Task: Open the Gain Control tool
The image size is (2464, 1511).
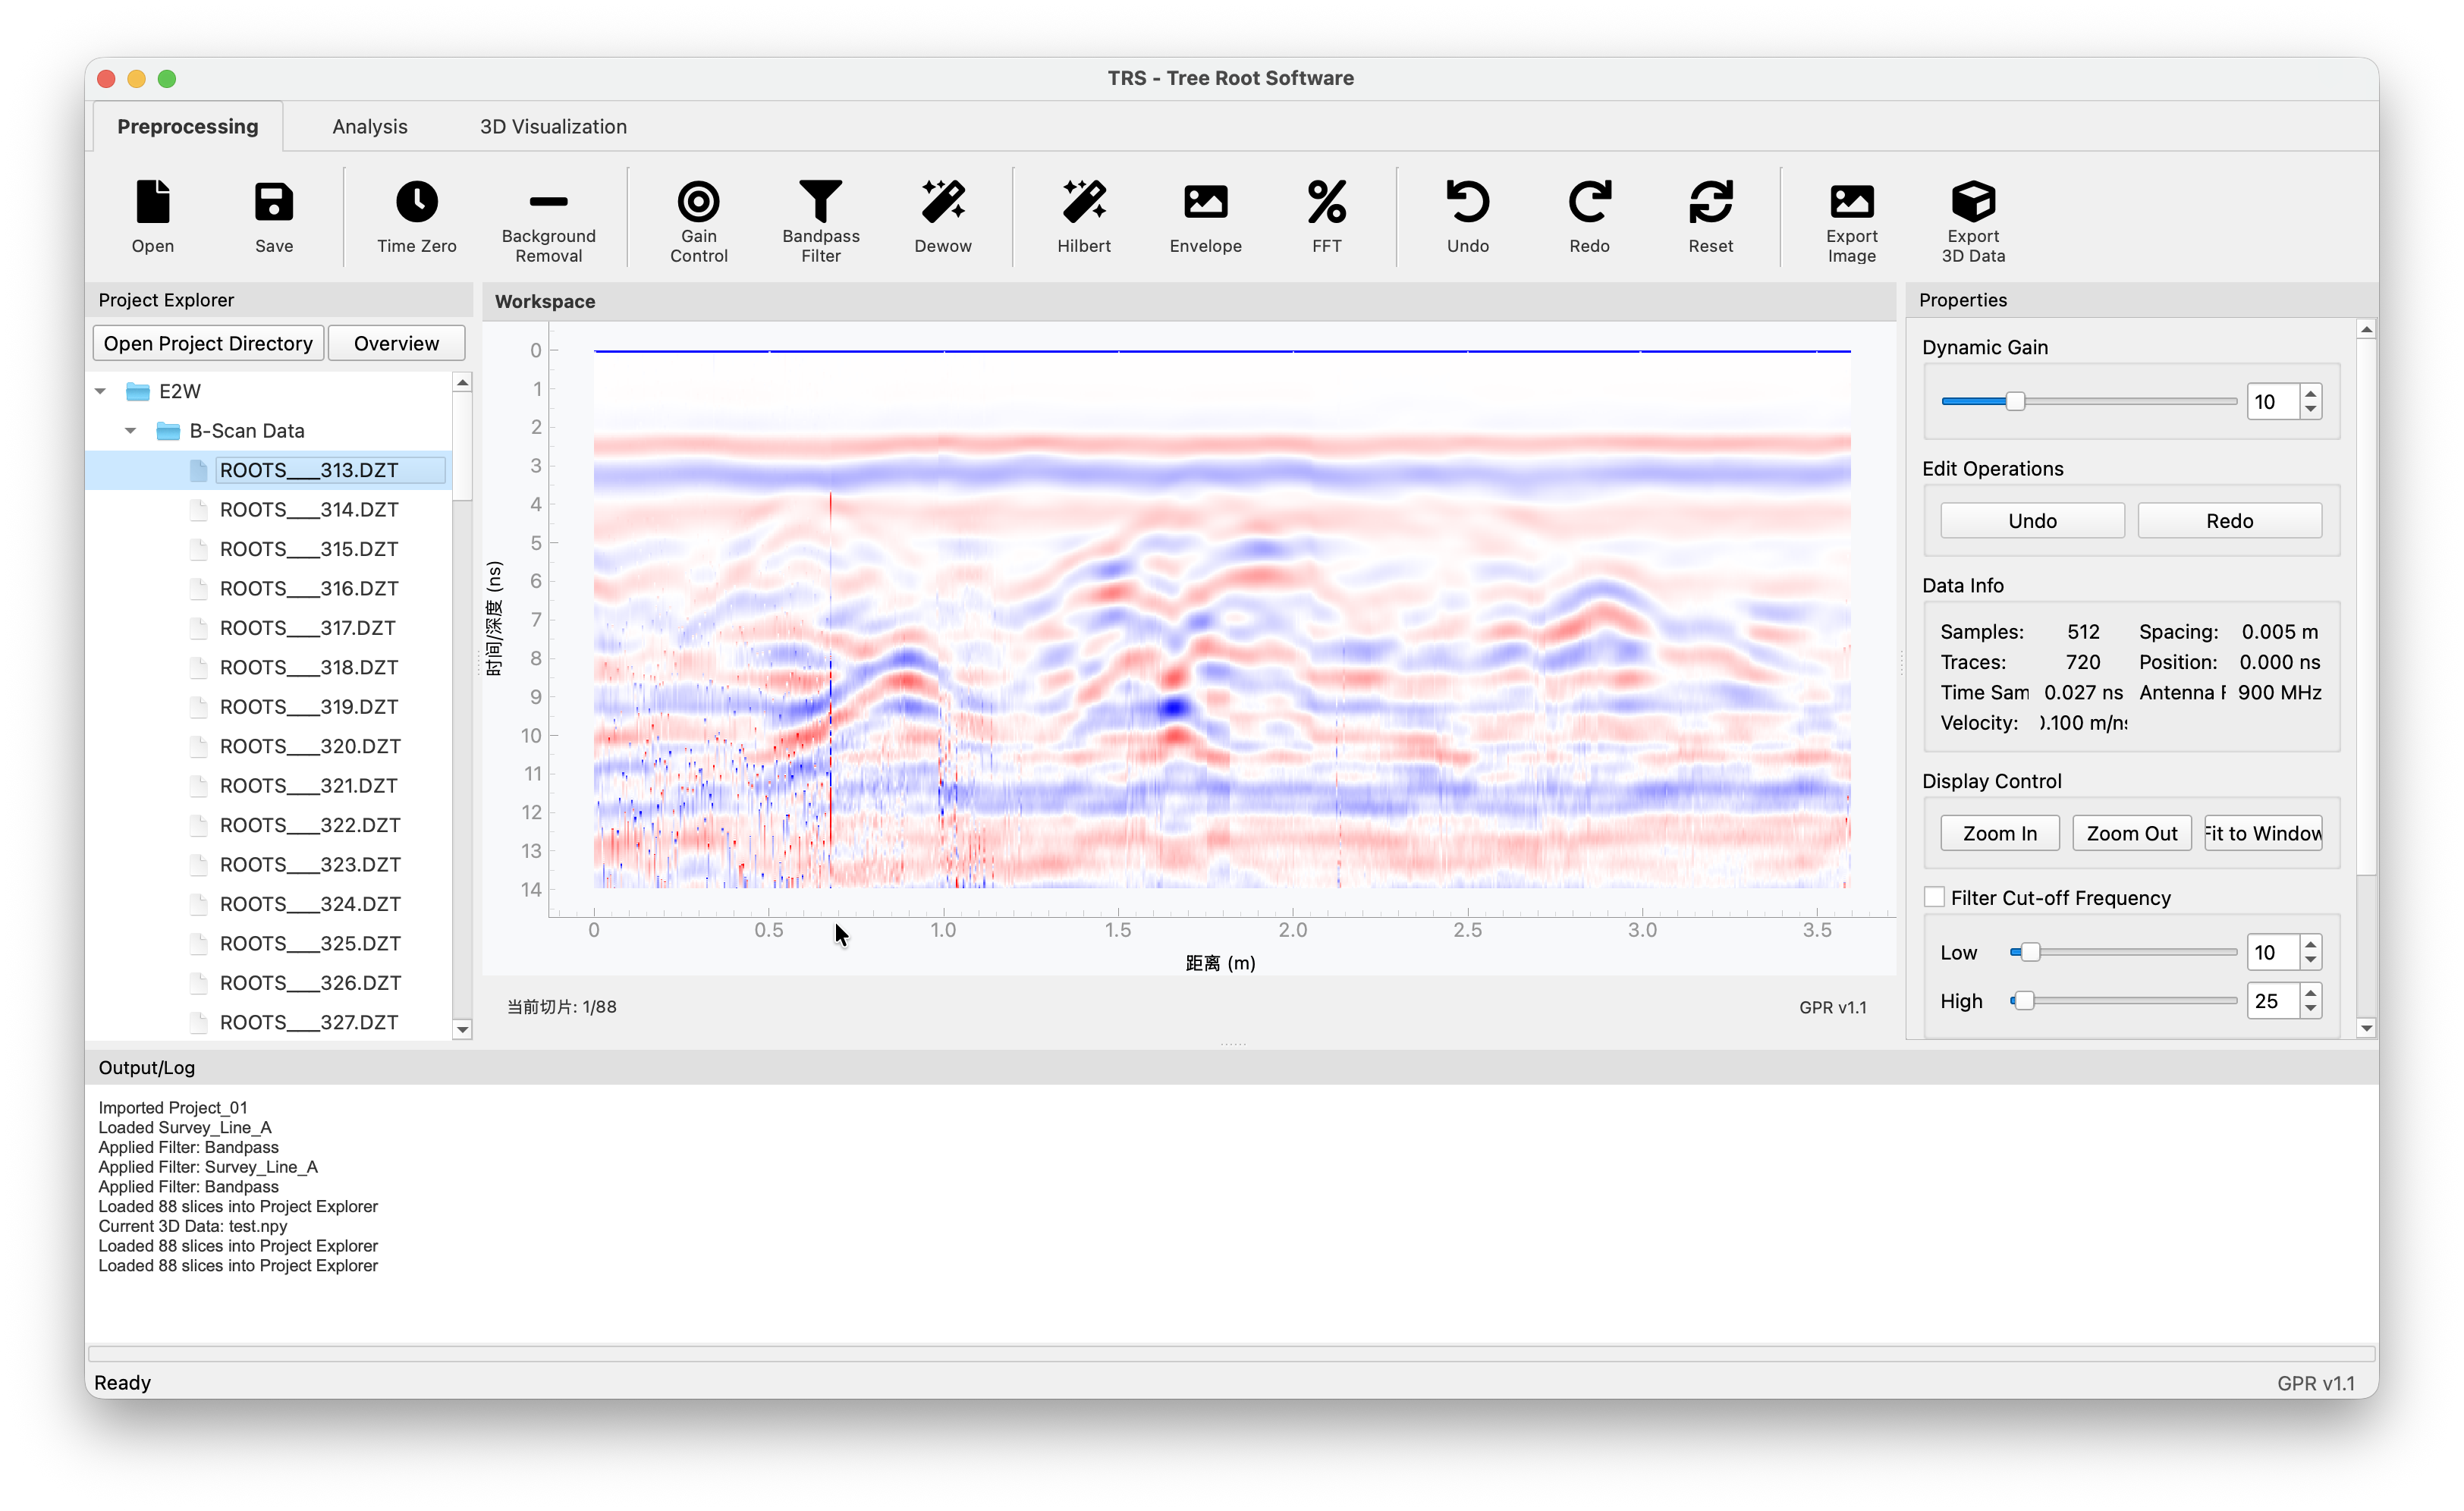Action: tap(698, 203)
